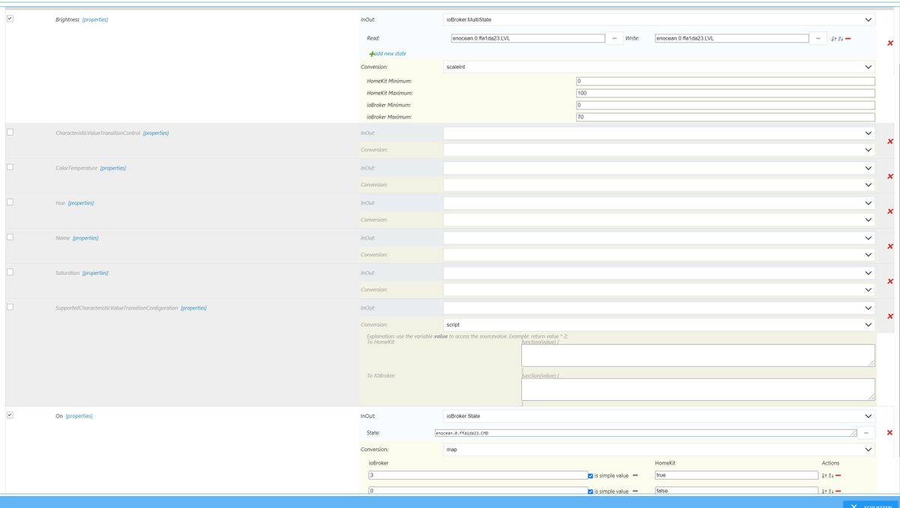900x508 pixels.
Task: Open the Hue [properties] link
Action: [81, 203]
